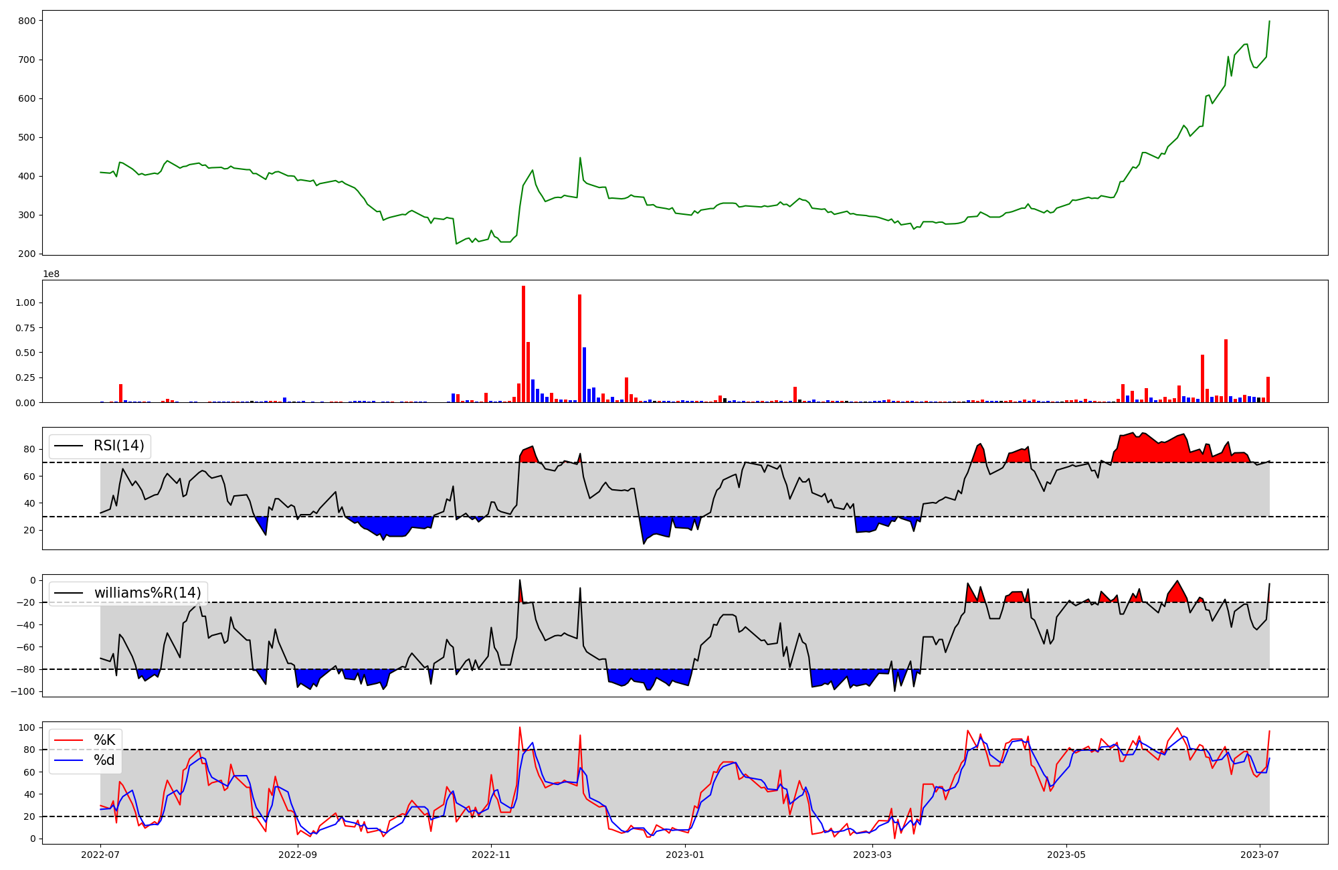
Task: Click the RSI(14) legend label
Action: pos(118,446)
